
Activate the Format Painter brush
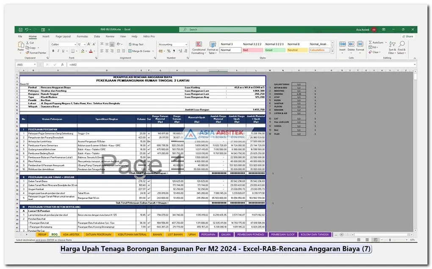pyautogui.click(x=36, y=53)
